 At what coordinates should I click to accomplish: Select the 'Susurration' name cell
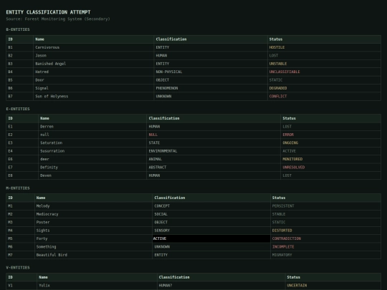pos(92,151)
